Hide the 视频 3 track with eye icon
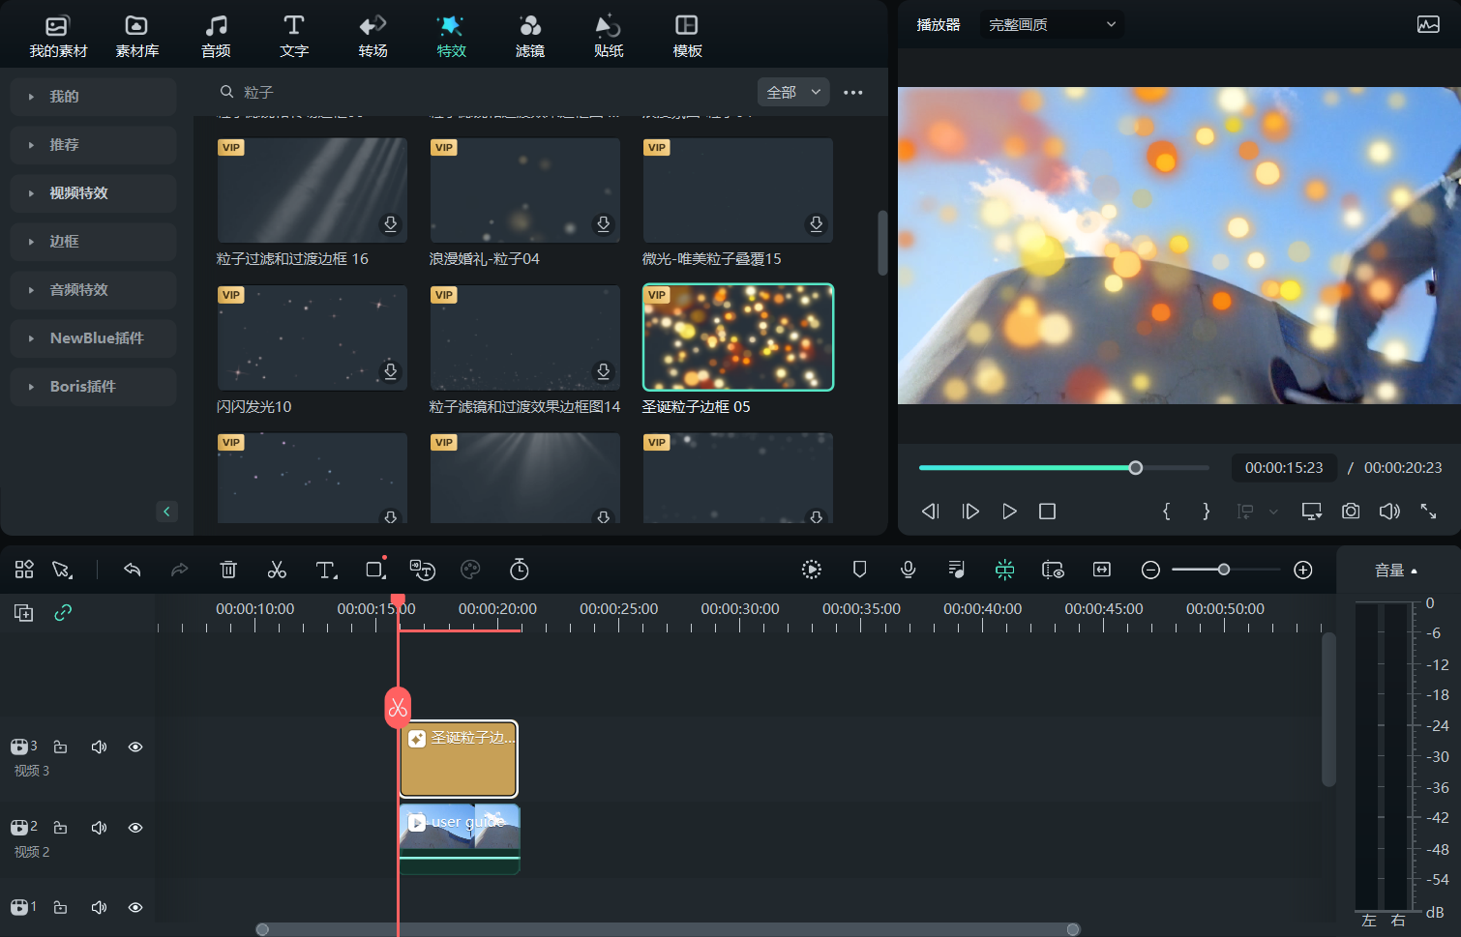Image resolution: width=1461 pixels, height=937 pixels. point(135,747)
